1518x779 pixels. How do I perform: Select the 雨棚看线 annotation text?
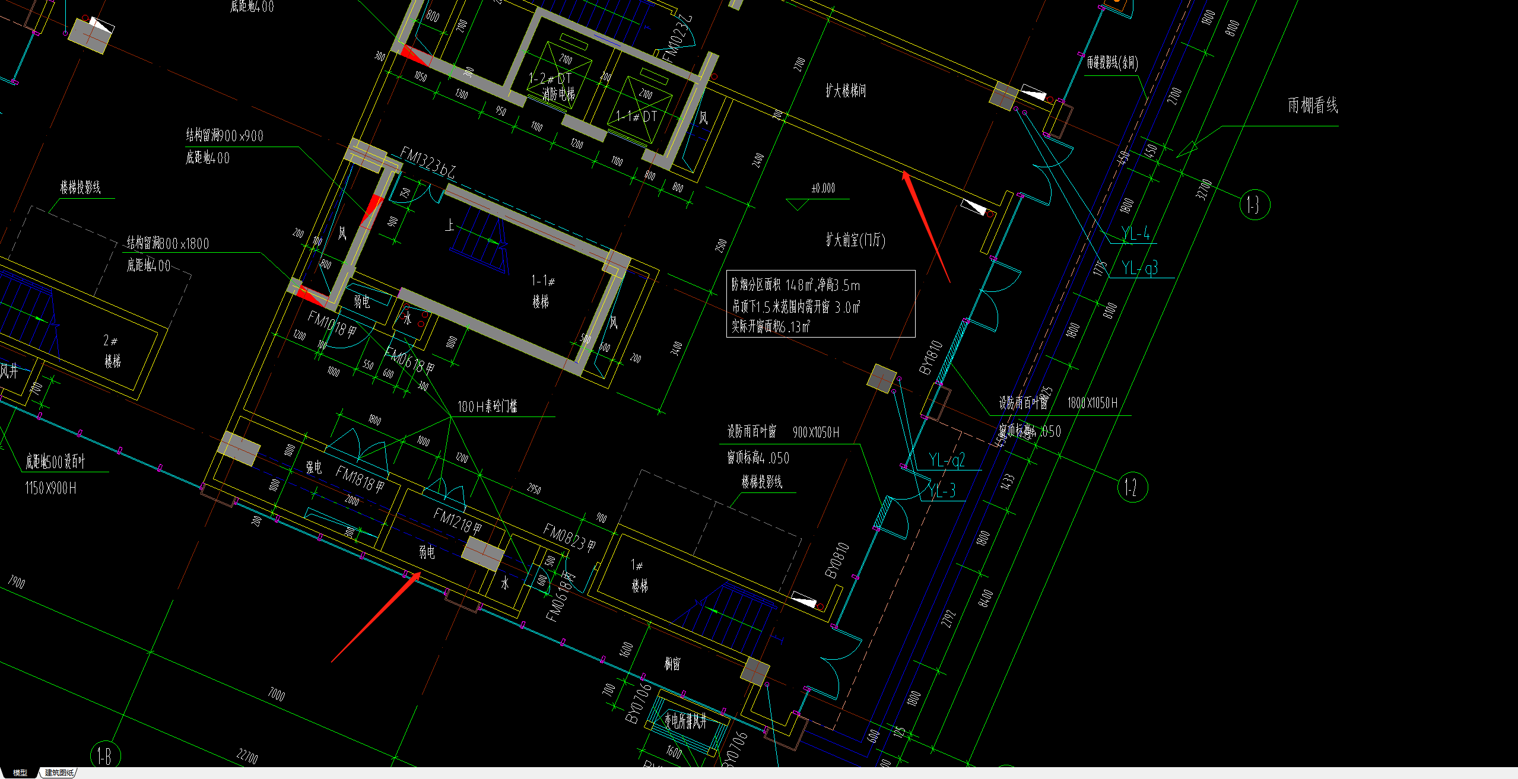coord(1312,106)
